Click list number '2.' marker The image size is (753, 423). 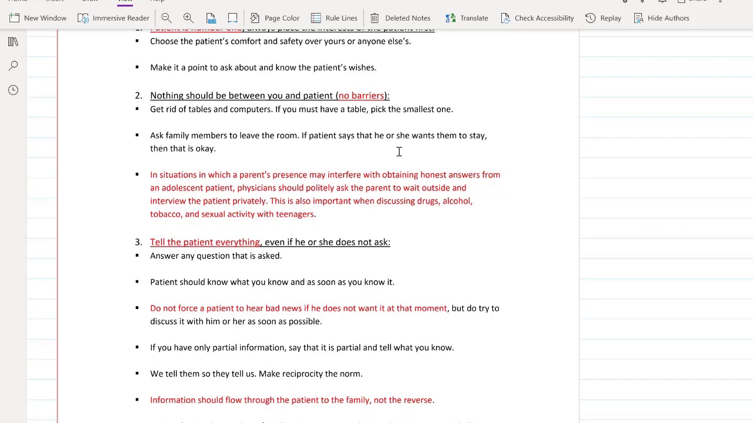[138, 96]
